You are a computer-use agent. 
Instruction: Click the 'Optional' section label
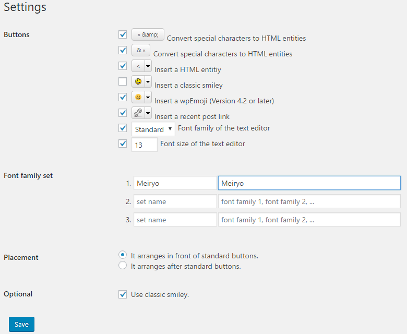click(18, 294)
